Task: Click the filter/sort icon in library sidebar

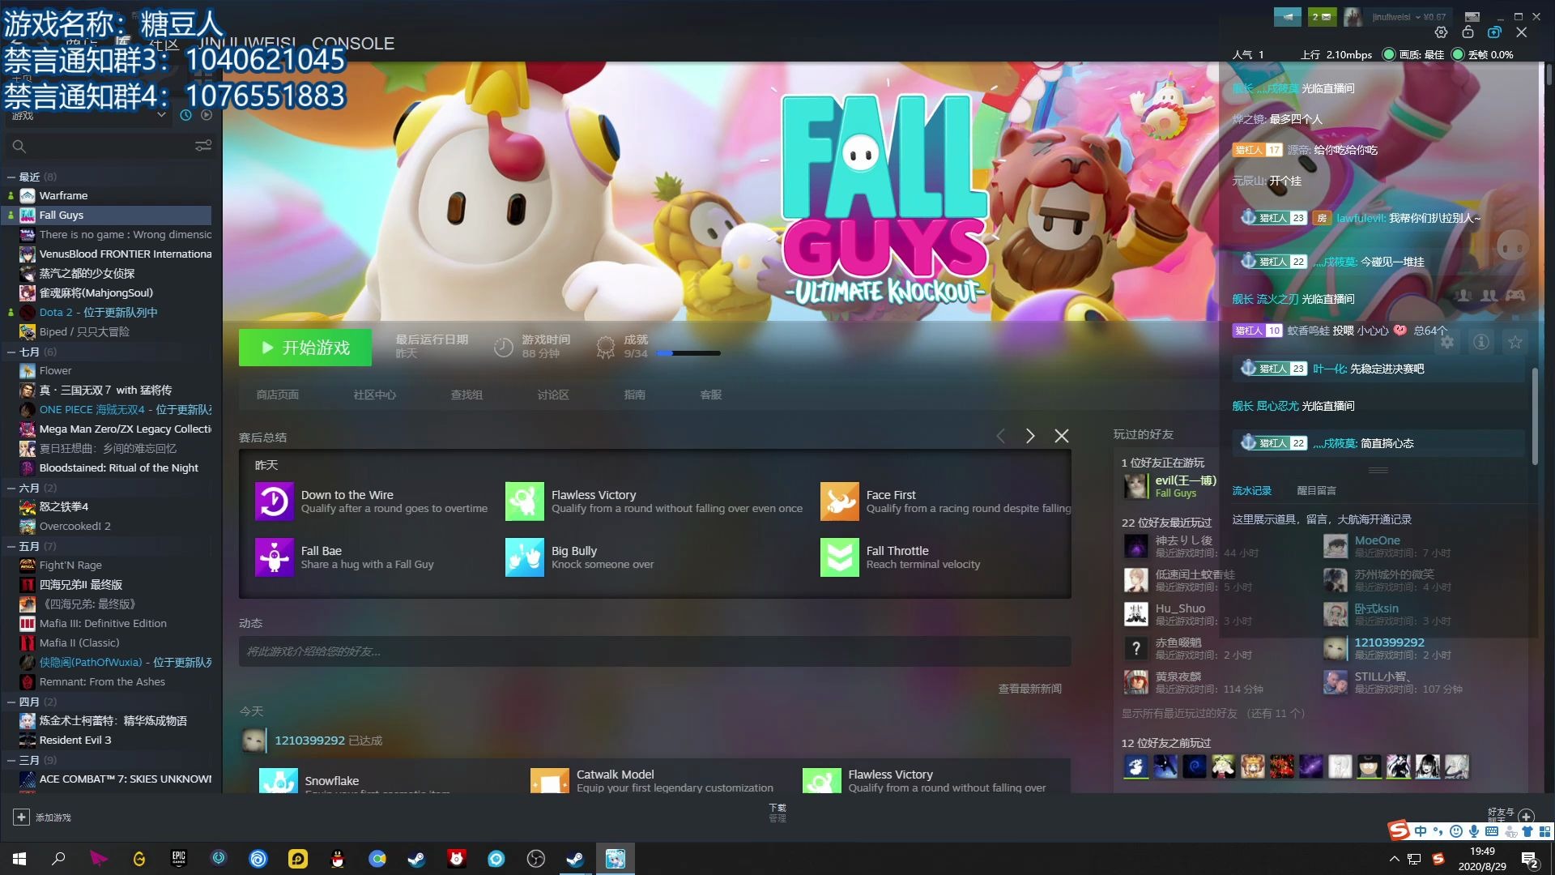Action: pyautogui.click(x=203, y=145)
